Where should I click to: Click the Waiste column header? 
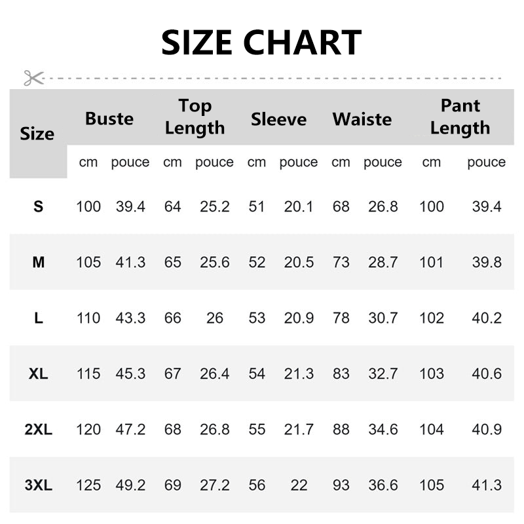362,119
